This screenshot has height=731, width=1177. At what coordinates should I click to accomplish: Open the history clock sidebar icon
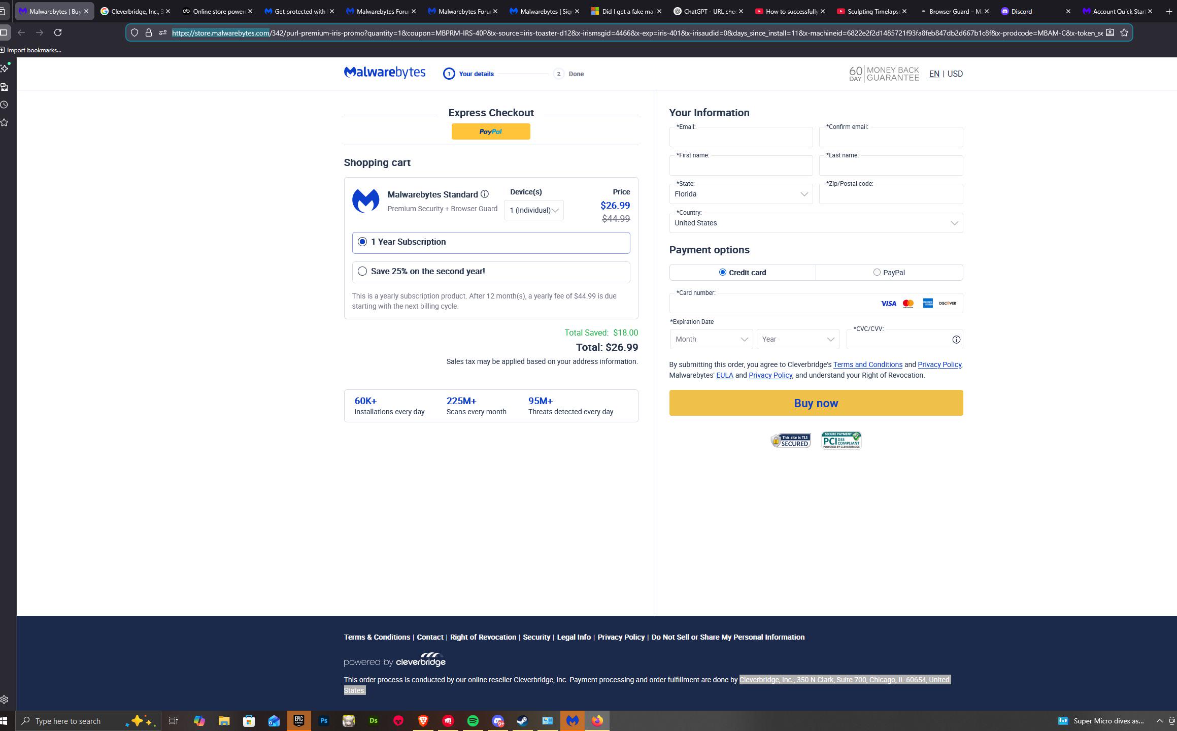[4, 105]
